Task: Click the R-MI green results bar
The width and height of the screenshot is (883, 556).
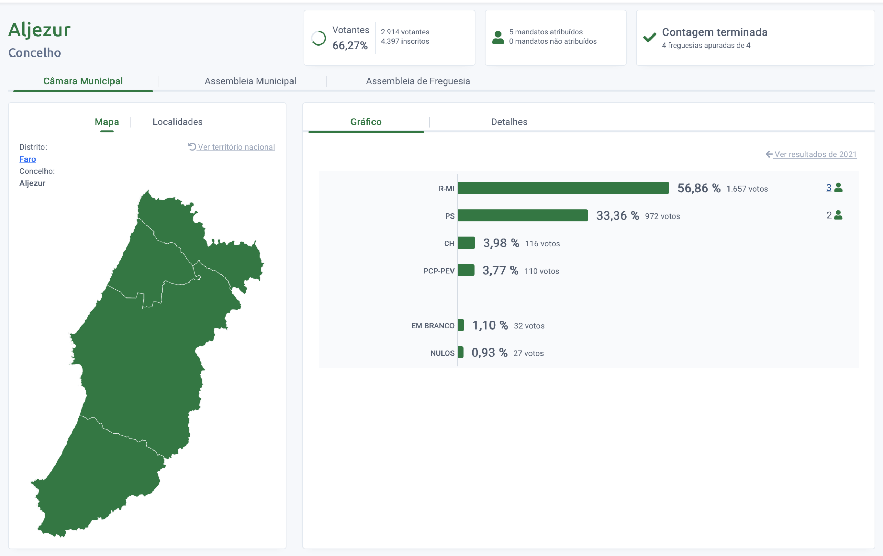Action: (563, 188)
